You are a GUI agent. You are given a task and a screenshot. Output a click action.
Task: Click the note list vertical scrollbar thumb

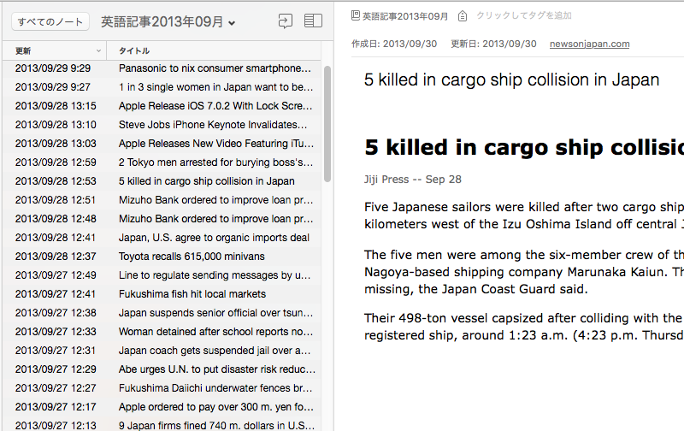(x=327, y=124)
